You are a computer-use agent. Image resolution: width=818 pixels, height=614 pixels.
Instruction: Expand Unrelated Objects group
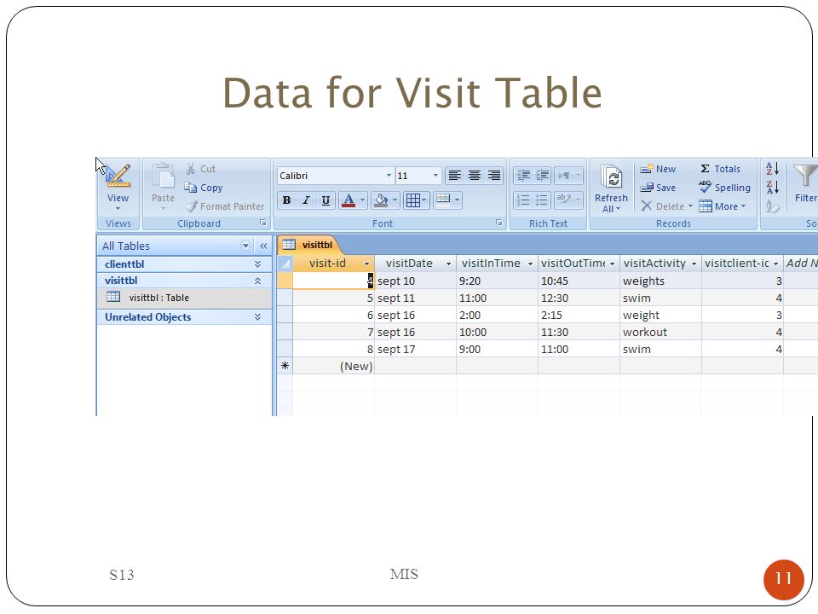tap(257, 317)
